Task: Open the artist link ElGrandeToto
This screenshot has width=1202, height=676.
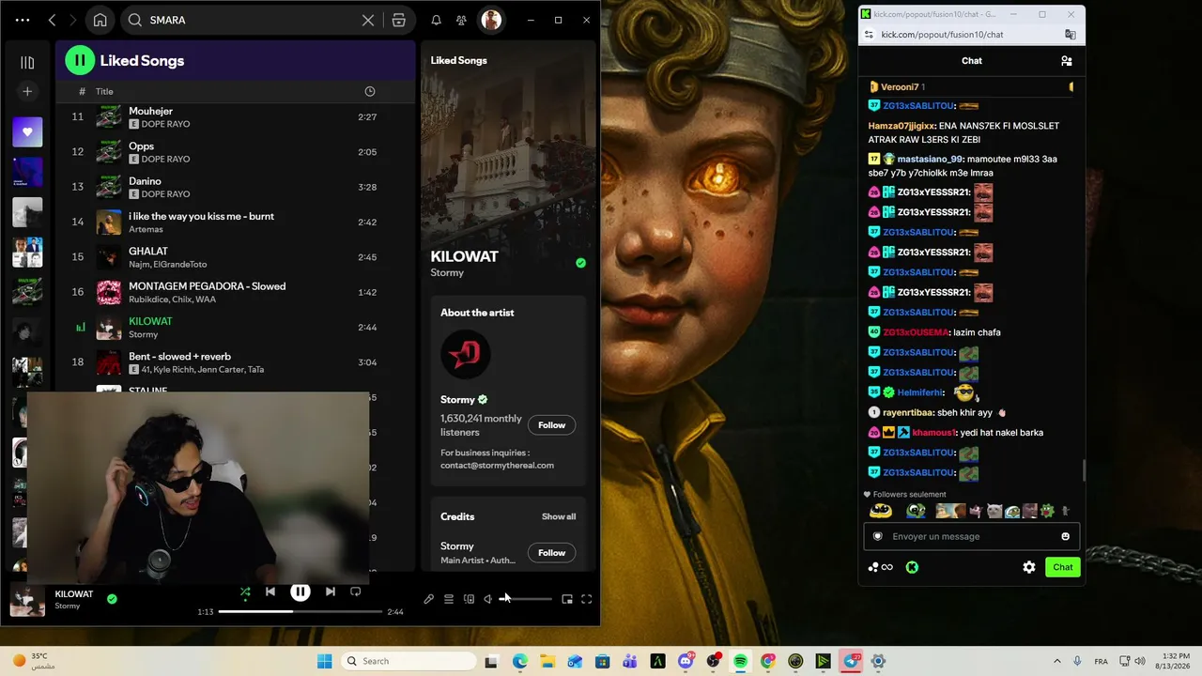Action: pyautogui.click(x=179, y=264)
